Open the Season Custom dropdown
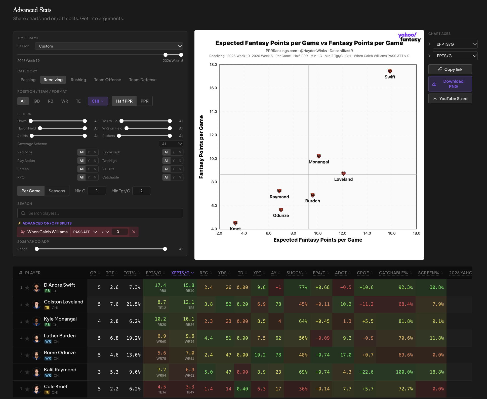 pos(109,46)
